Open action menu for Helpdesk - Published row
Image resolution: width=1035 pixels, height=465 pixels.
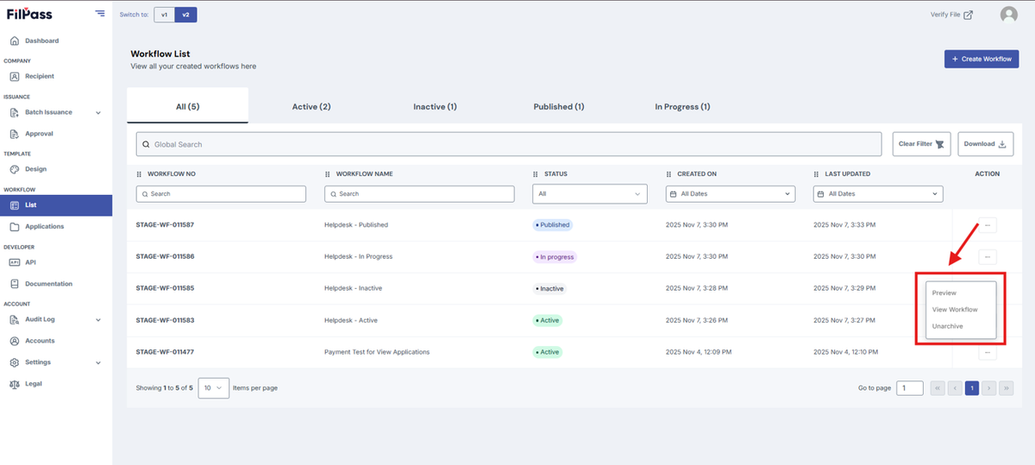988,224
